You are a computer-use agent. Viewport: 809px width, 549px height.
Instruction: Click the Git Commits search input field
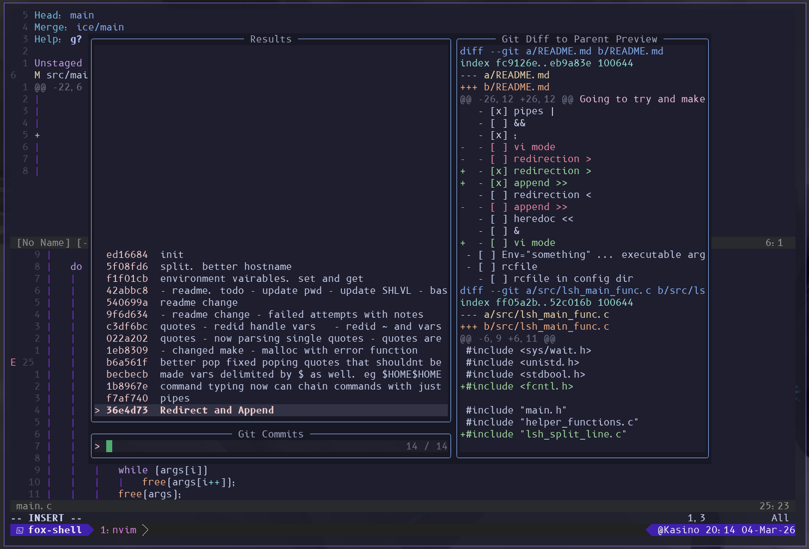point(271,446)
